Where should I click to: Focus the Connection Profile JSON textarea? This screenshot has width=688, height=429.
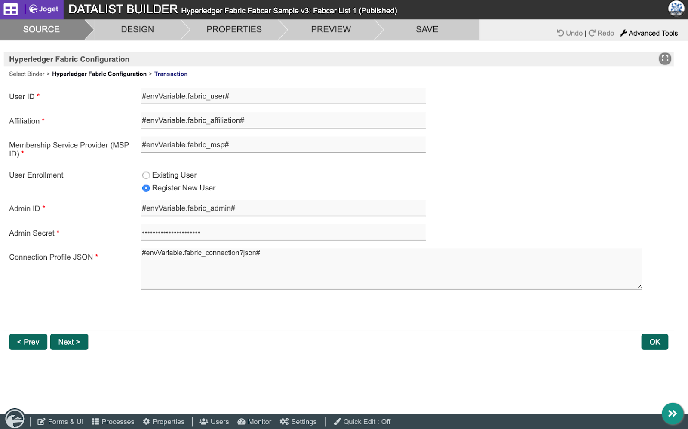click(391, 269)
